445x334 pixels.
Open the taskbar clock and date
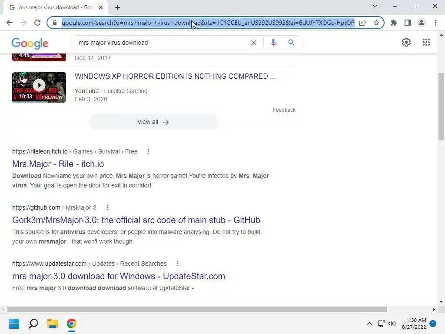414,324
